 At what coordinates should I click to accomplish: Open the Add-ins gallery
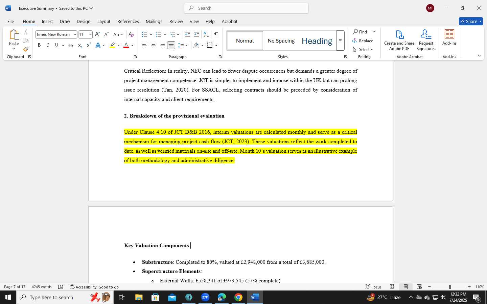(x=449, y=37)
